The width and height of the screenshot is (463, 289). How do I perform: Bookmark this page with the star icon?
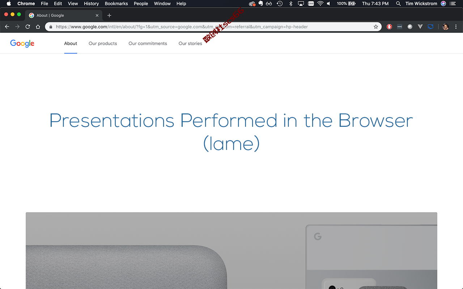tap(376, 27)
